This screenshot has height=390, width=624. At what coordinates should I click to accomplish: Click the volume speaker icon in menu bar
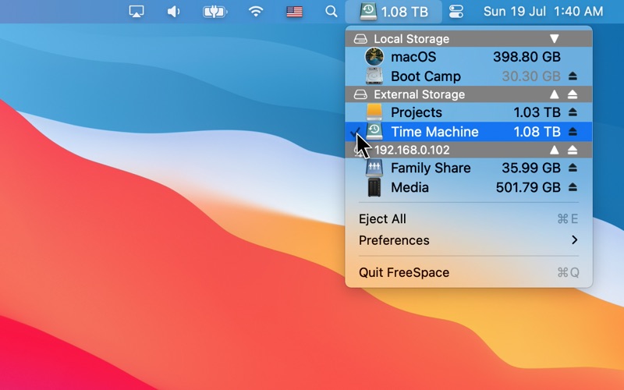[173, 11]
